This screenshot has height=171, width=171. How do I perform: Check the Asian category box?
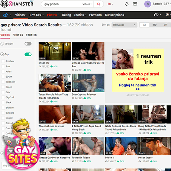(3, 71)
